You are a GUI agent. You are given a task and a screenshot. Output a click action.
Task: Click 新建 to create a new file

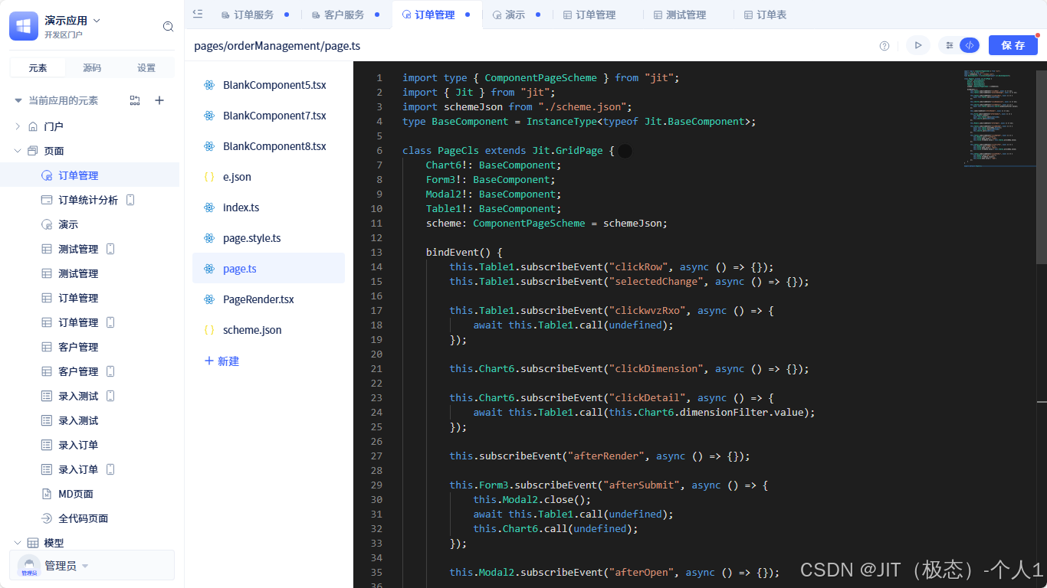(x=222, y=361)
